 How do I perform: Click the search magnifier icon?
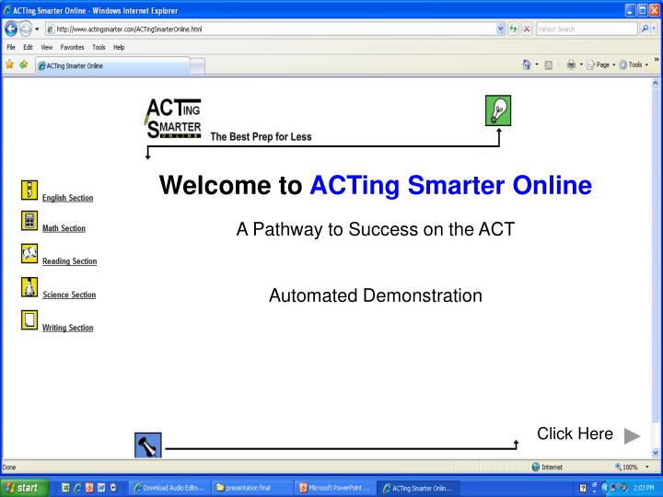pos(645,29)
